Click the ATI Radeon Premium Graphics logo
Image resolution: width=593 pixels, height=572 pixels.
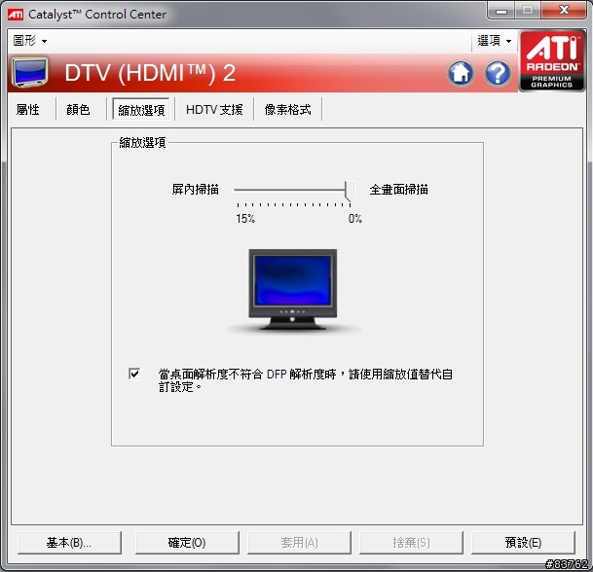[552, 61]
